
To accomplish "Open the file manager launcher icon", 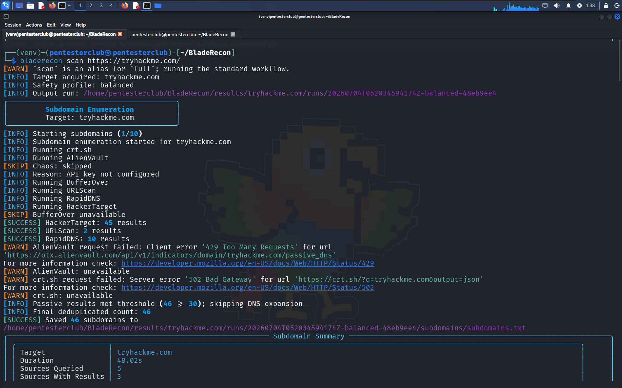I will (30, 6).
